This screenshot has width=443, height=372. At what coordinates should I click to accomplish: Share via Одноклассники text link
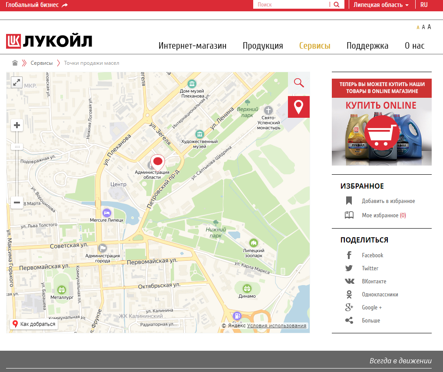(380, 294)
